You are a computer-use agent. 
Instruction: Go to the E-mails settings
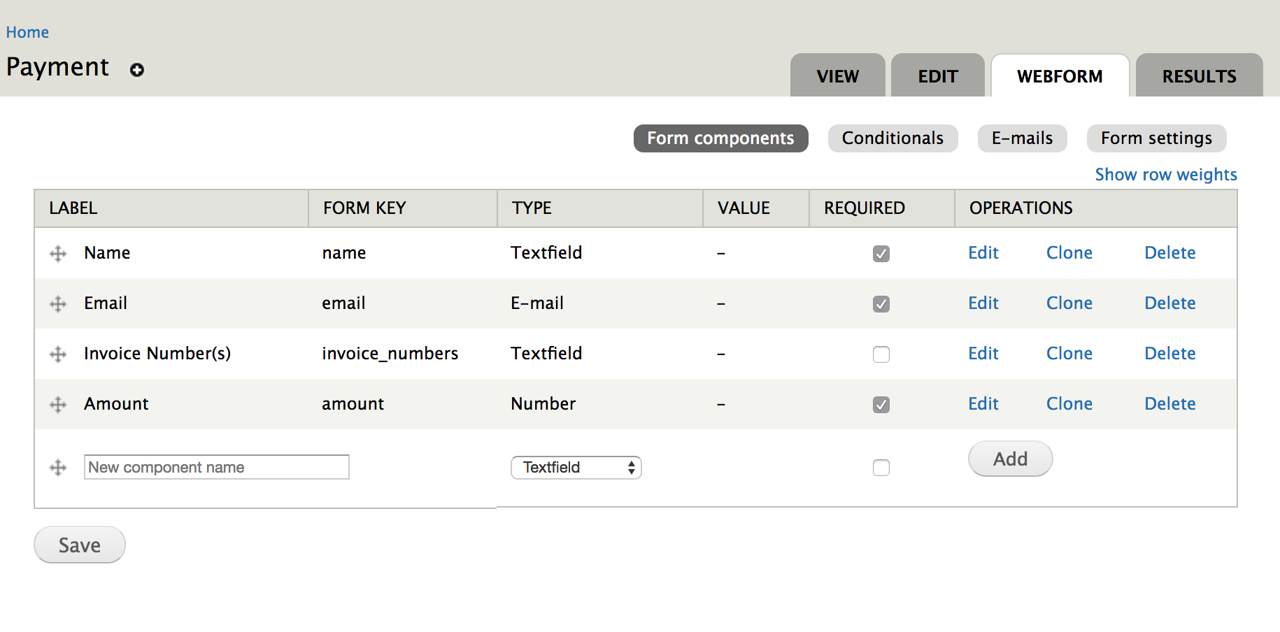1022,138
